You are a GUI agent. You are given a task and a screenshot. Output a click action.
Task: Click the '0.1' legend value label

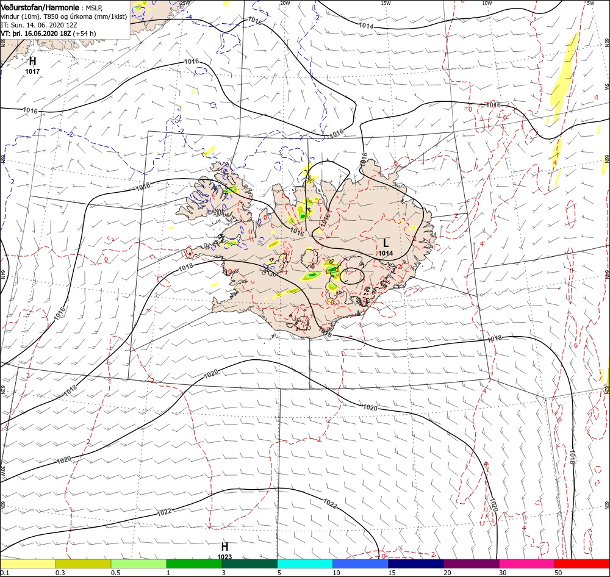5,573
